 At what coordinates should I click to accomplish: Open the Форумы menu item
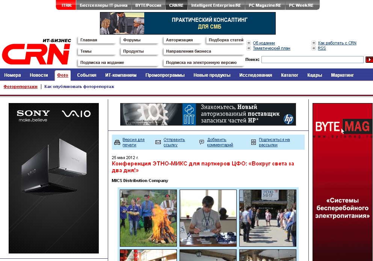(x=139, y=40)
